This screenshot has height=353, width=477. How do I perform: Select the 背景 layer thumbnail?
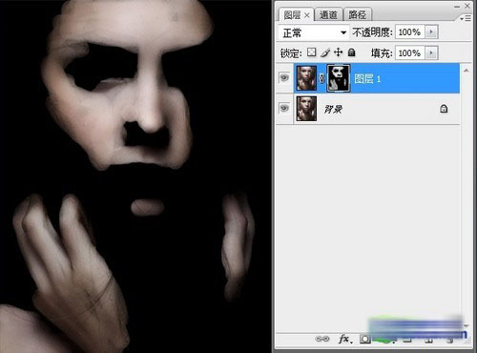306,109
